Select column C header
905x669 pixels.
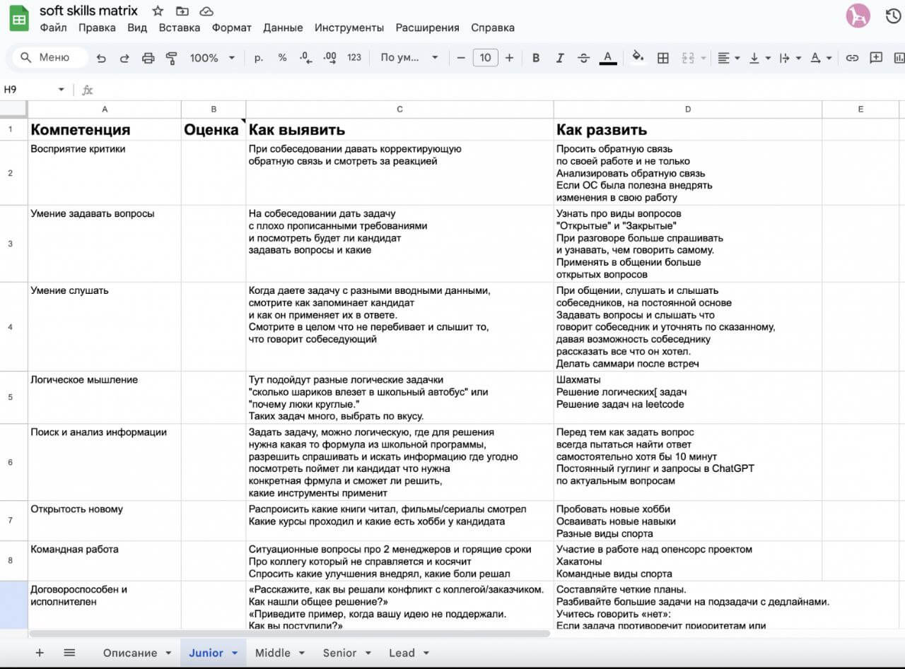pos(399,109)
